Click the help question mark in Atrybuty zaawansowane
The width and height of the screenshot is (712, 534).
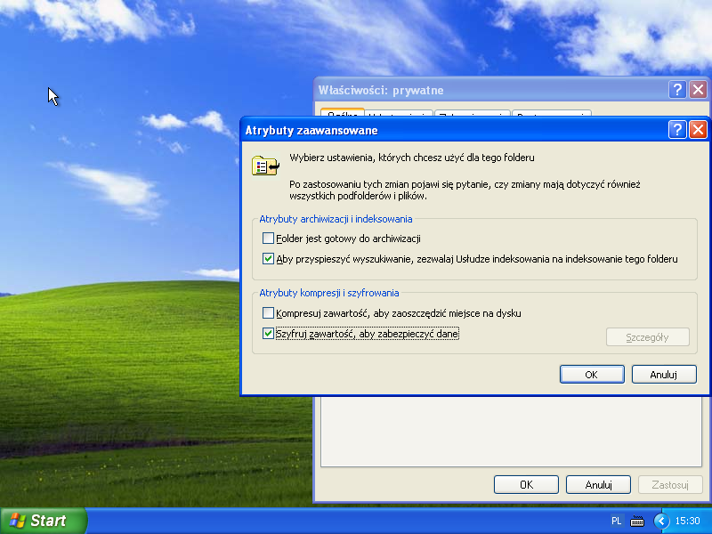pyautogui.click(x=677, y=130)
